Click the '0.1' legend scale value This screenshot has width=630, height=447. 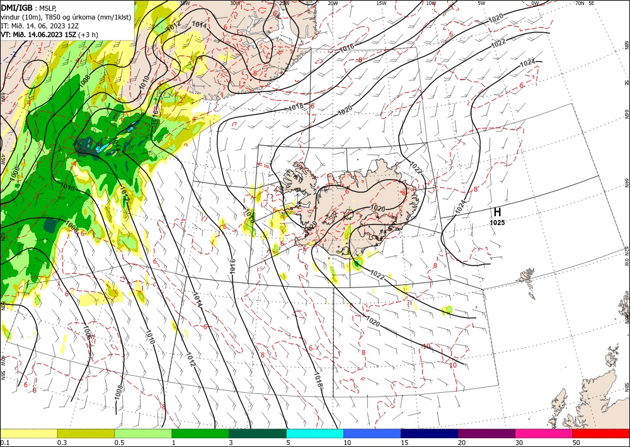(x=4, y=443)
